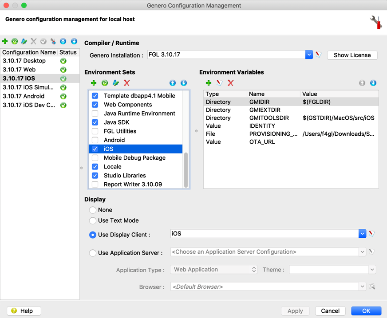Sort variables by Name column header
Image resolution: width=387 pixels, height=318 pixels.
pos(273,94)
